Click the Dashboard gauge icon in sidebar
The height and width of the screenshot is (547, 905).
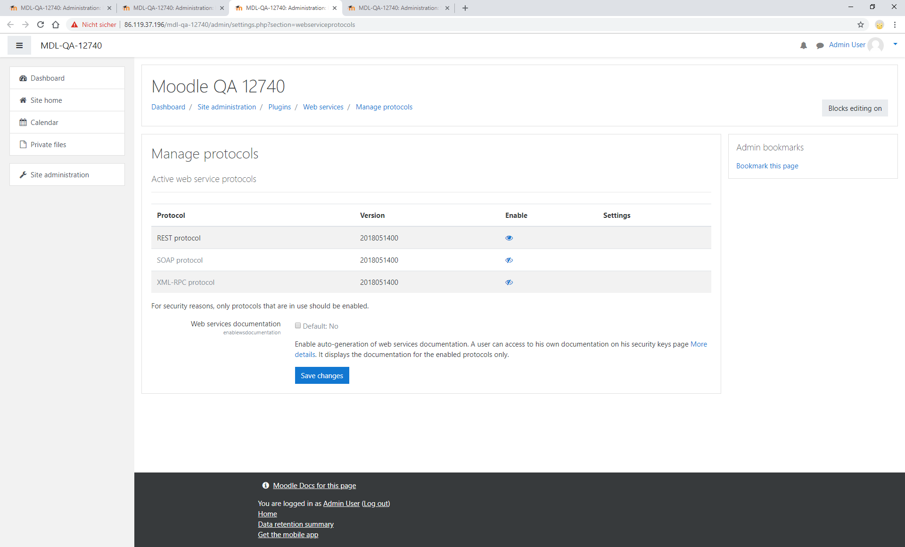(23, 78)
